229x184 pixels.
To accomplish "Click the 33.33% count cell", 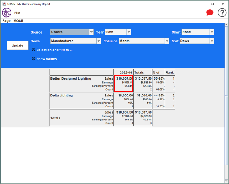I will coord(160,106).
